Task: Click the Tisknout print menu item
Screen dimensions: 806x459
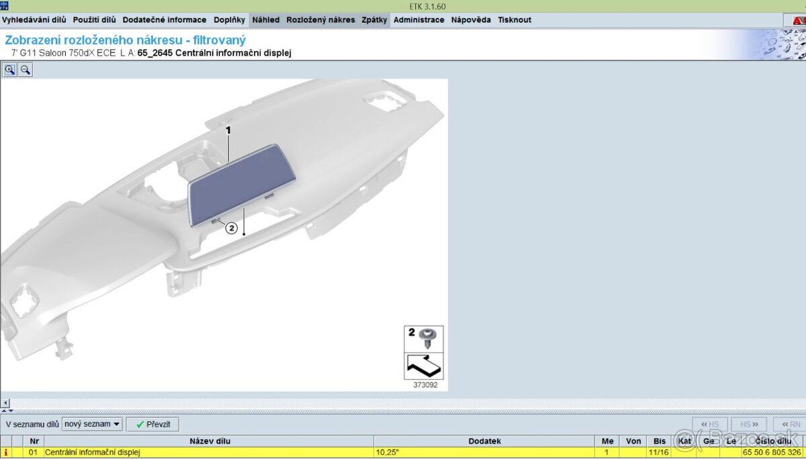Action: click(x=514, y=20)
